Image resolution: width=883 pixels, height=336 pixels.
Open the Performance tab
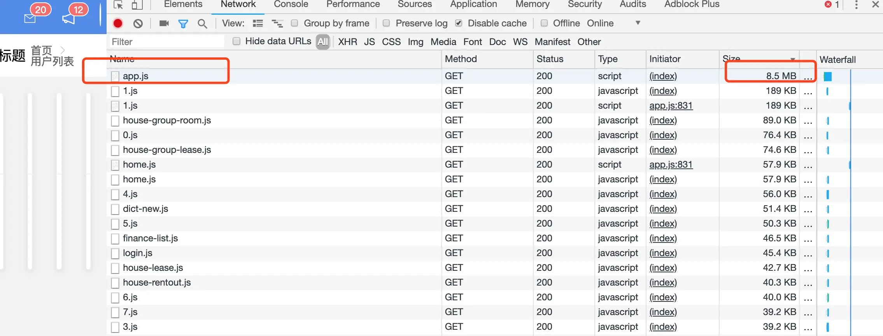(353, 4)
